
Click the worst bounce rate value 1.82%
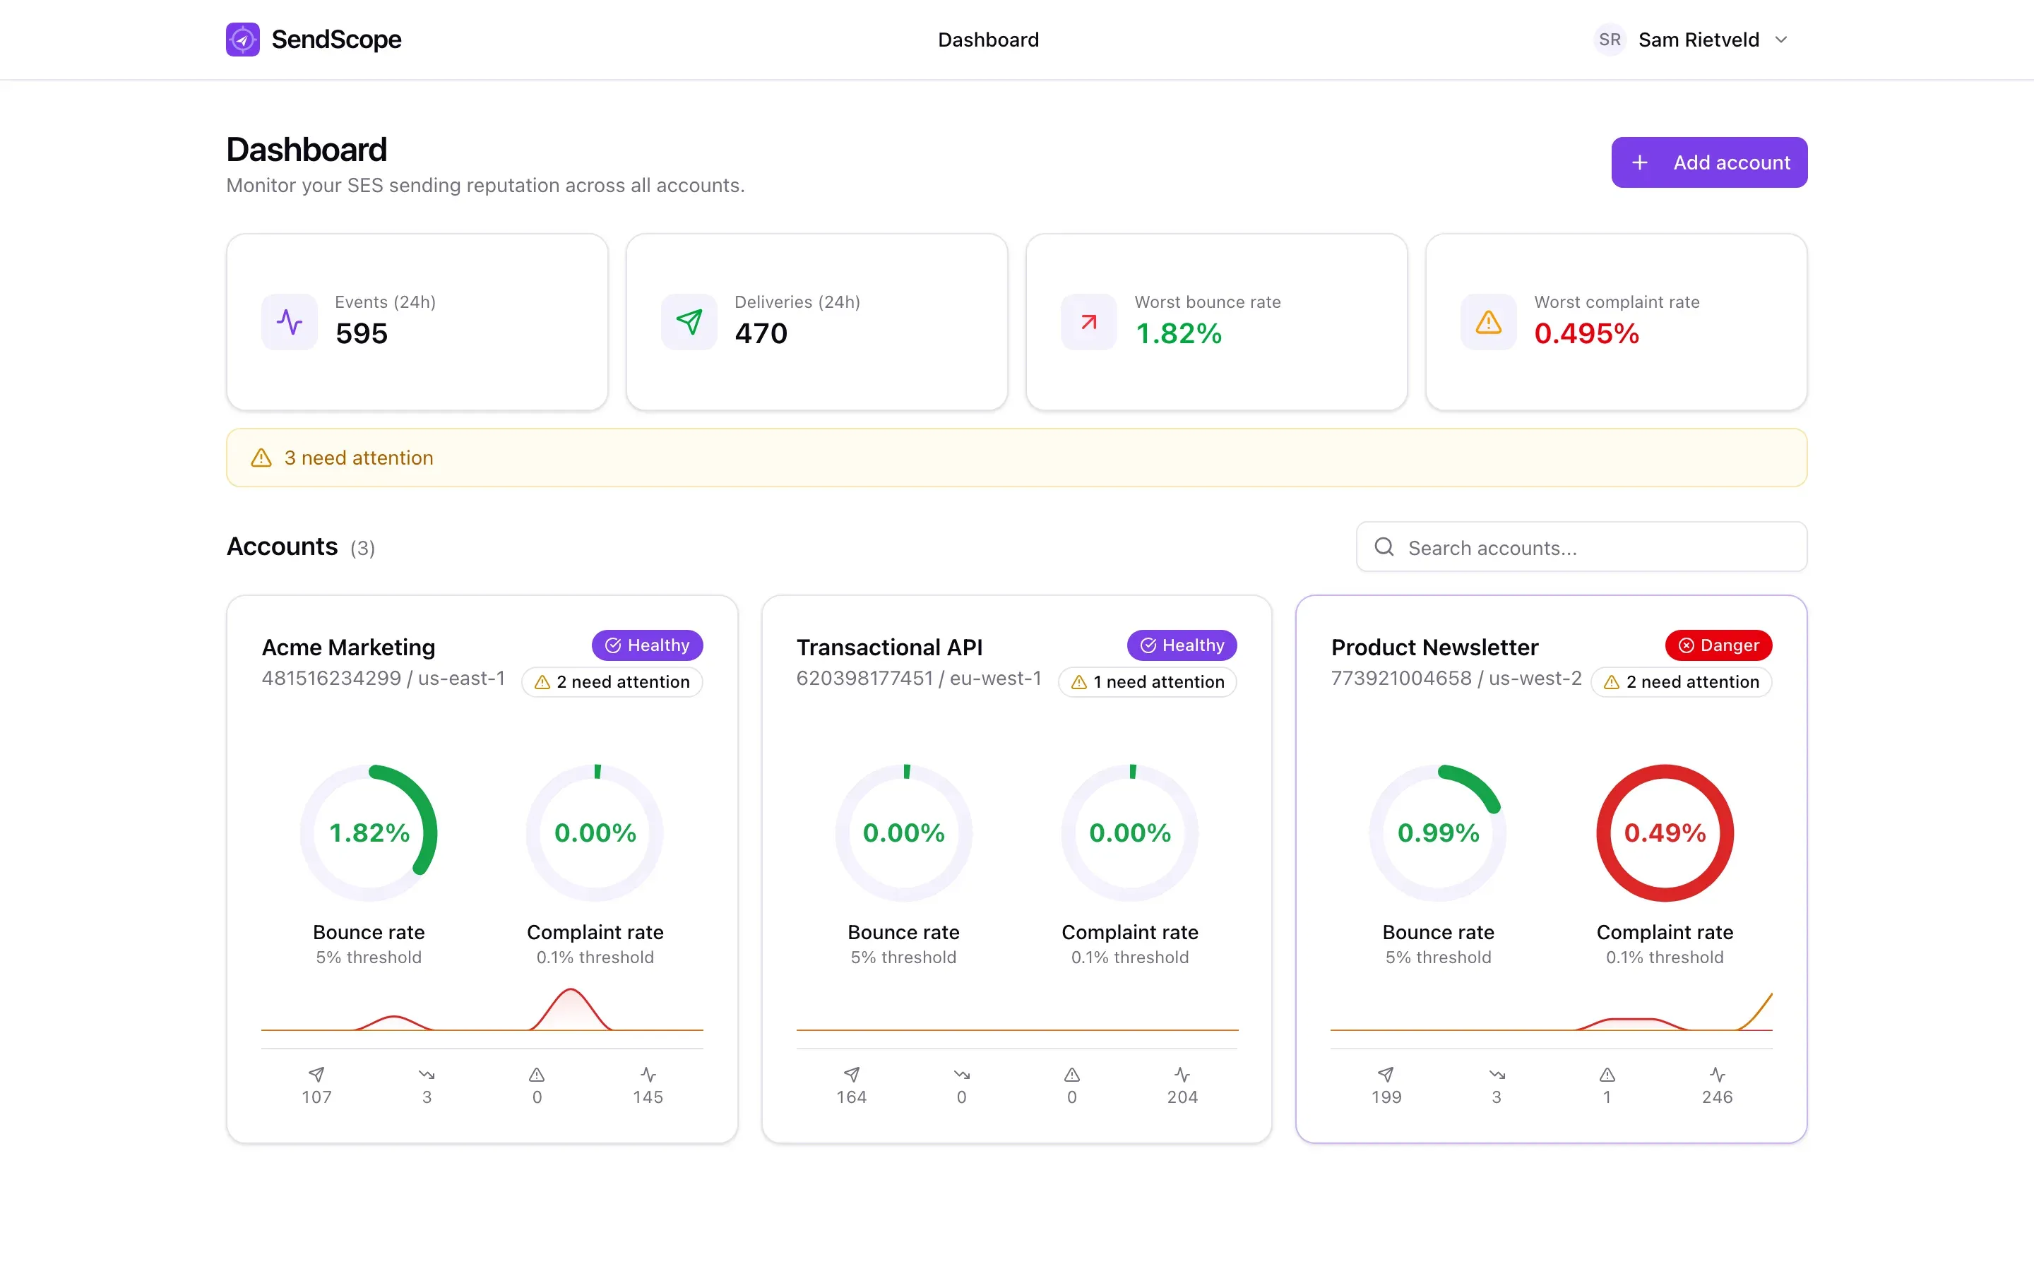pos(1178,334)
